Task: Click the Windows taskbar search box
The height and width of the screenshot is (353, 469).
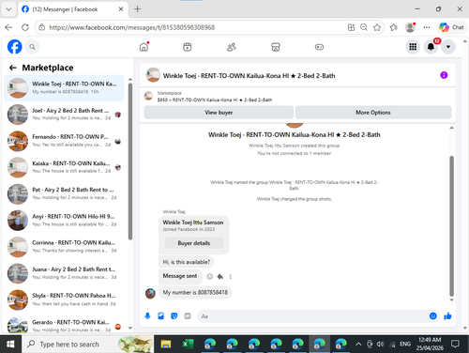Action: point(88,345)
